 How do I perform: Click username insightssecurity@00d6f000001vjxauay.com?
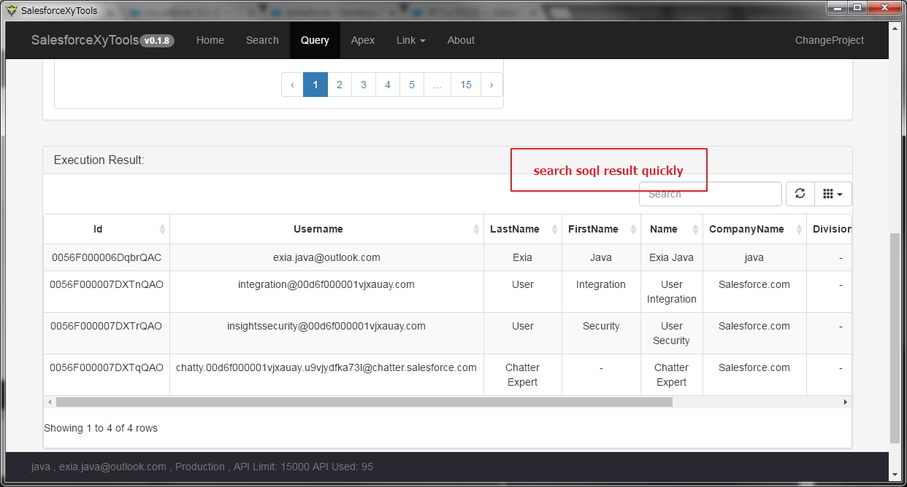pyautogui.click(x=326, y=326)
